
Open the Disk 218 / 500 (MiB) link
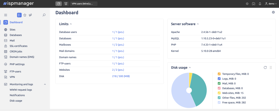click(x=121, y=76)
